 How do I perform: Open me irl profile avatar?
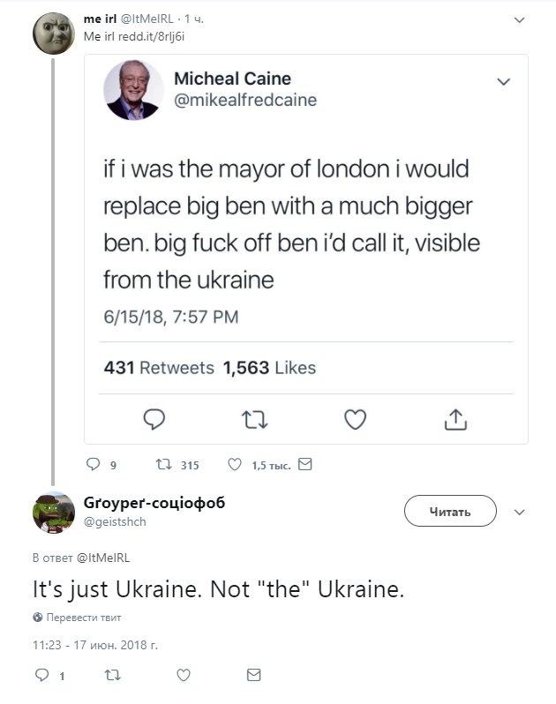pos(54,34)
